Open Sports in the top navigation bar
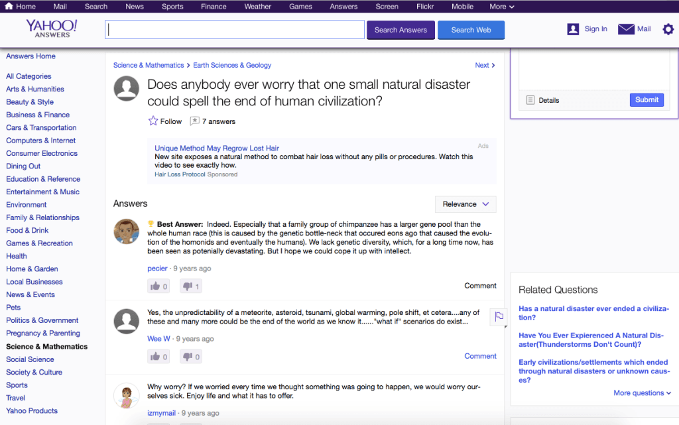679x425 pixels. coord(172,7)
